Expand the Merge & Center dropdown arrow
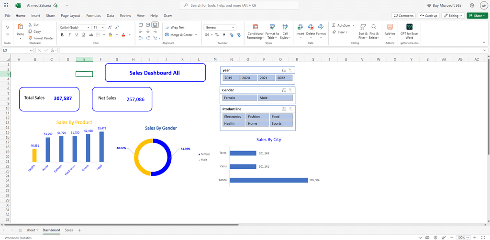 pos(196,35)
